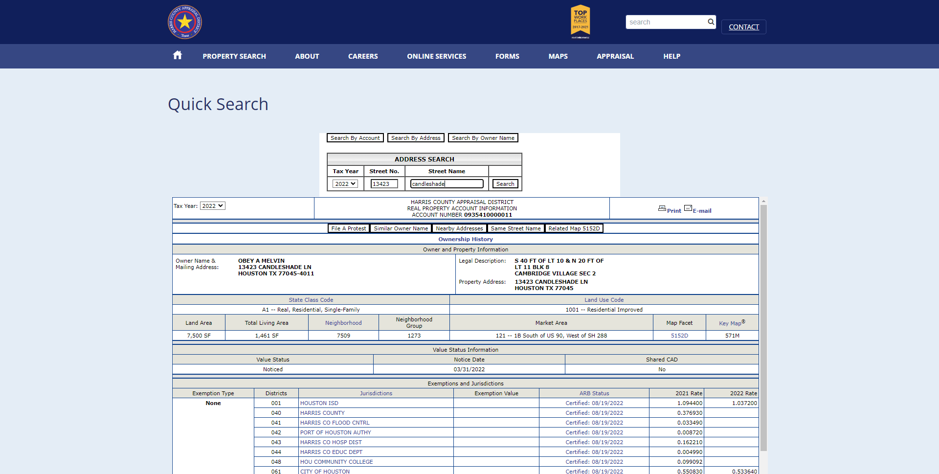Open the account Tax Year dropdown
Viewport: 939px width, 474px height.
[212, 206]
